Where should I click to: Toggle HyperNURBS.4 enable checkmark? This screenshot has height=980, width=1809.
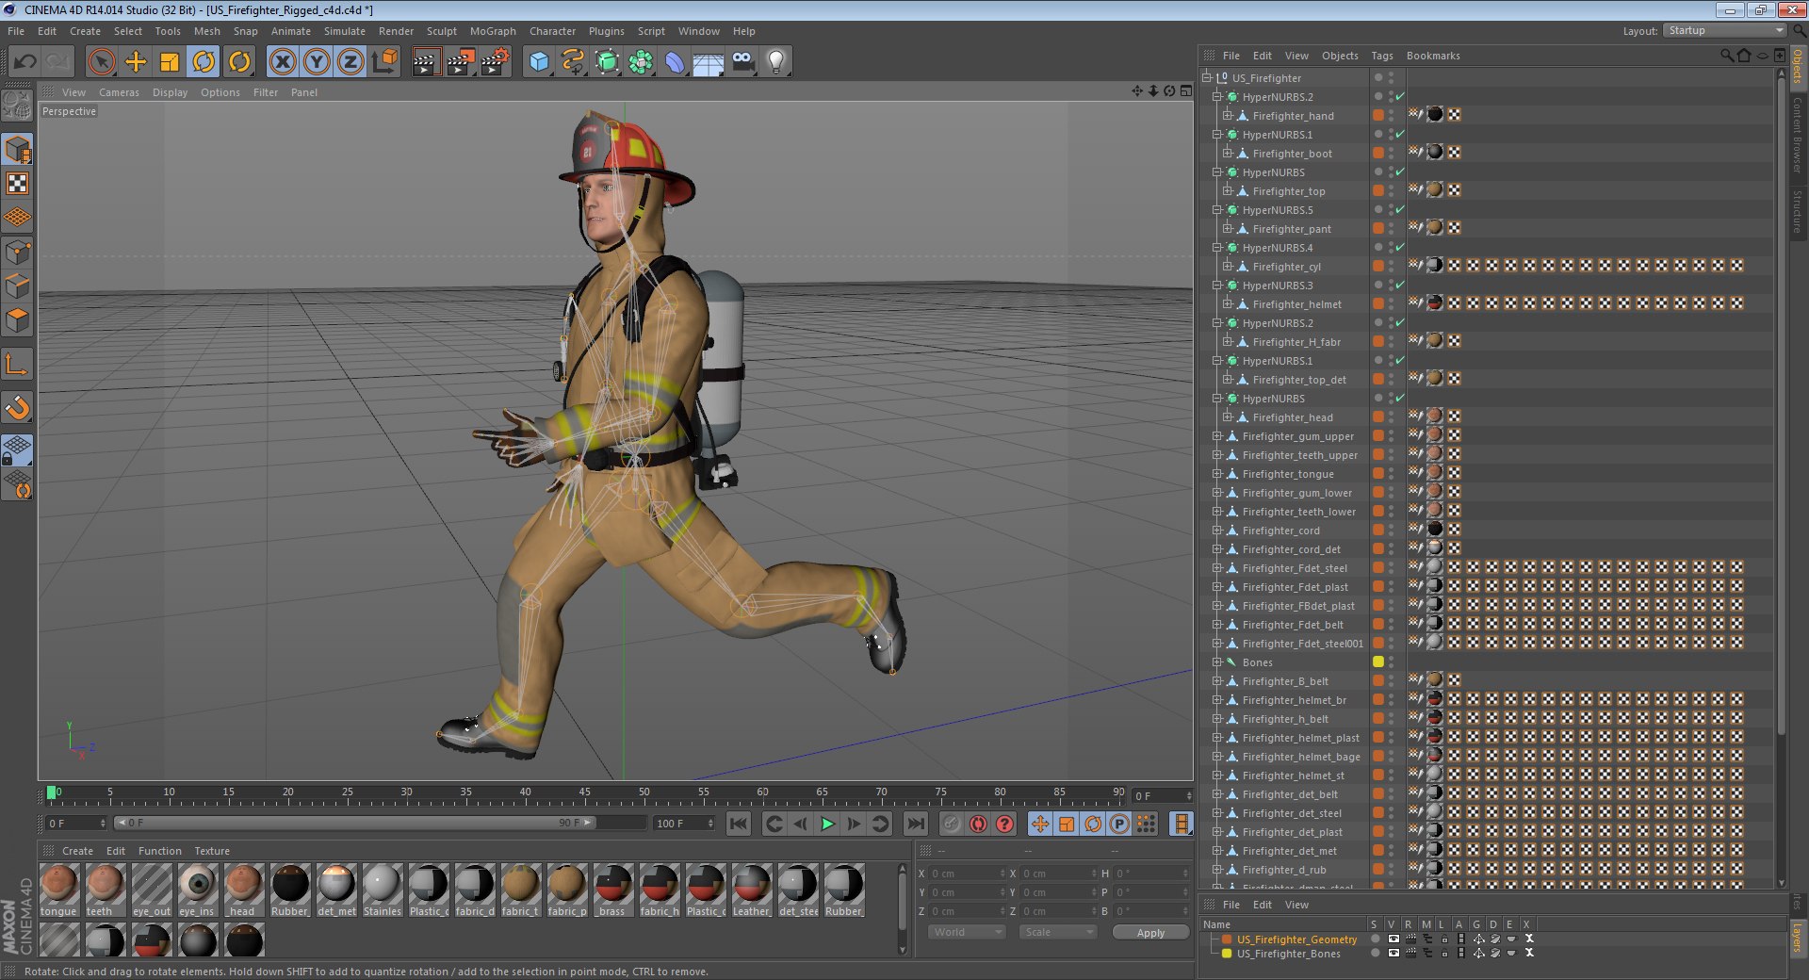pos(1400,248)
